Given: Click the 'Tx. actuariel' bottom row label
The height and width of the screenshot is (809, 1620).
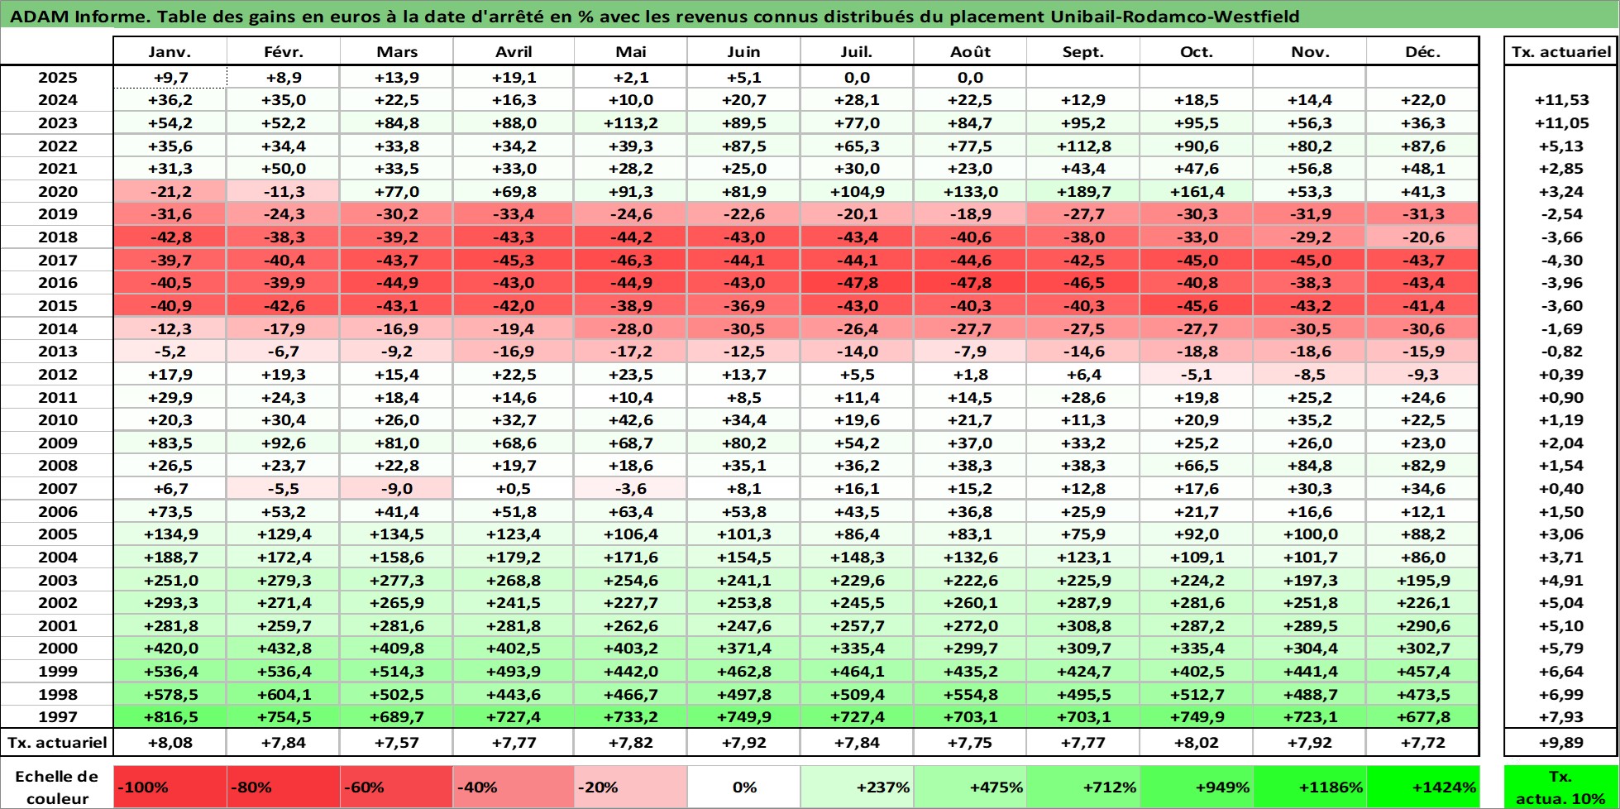Looking at the screenshot, I should pyautogui.click(x=57, y=742).
